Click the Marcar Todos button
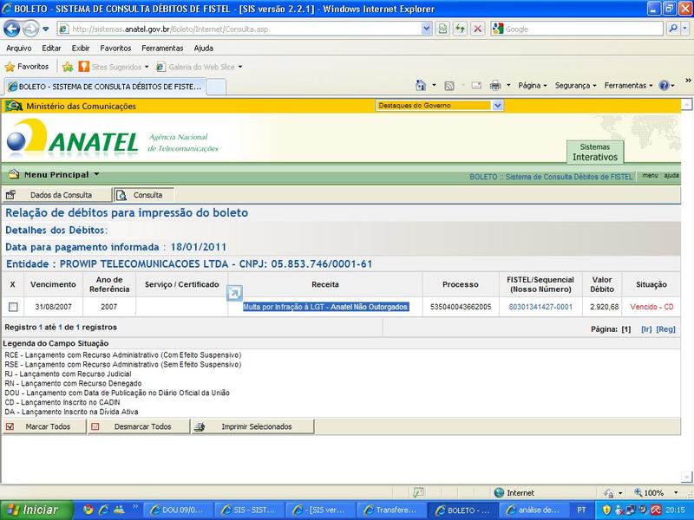The width and height of the screenshot is (694, 520). pyautogui.click(x=44, y=426)
